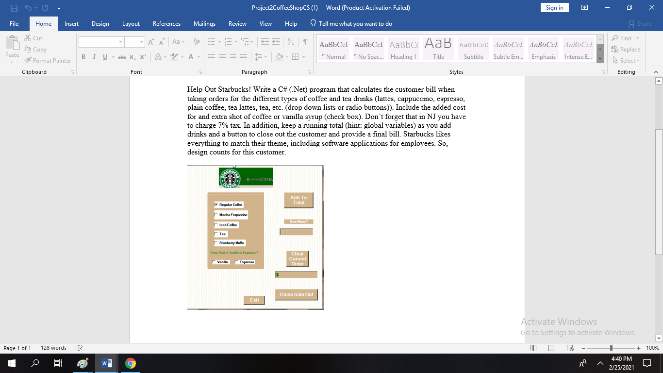Center align text

pos(222,57)
